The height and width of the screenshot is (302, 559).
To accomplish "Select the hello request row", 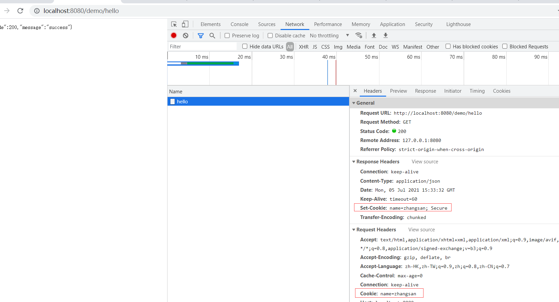I will [x=258, y=101].
